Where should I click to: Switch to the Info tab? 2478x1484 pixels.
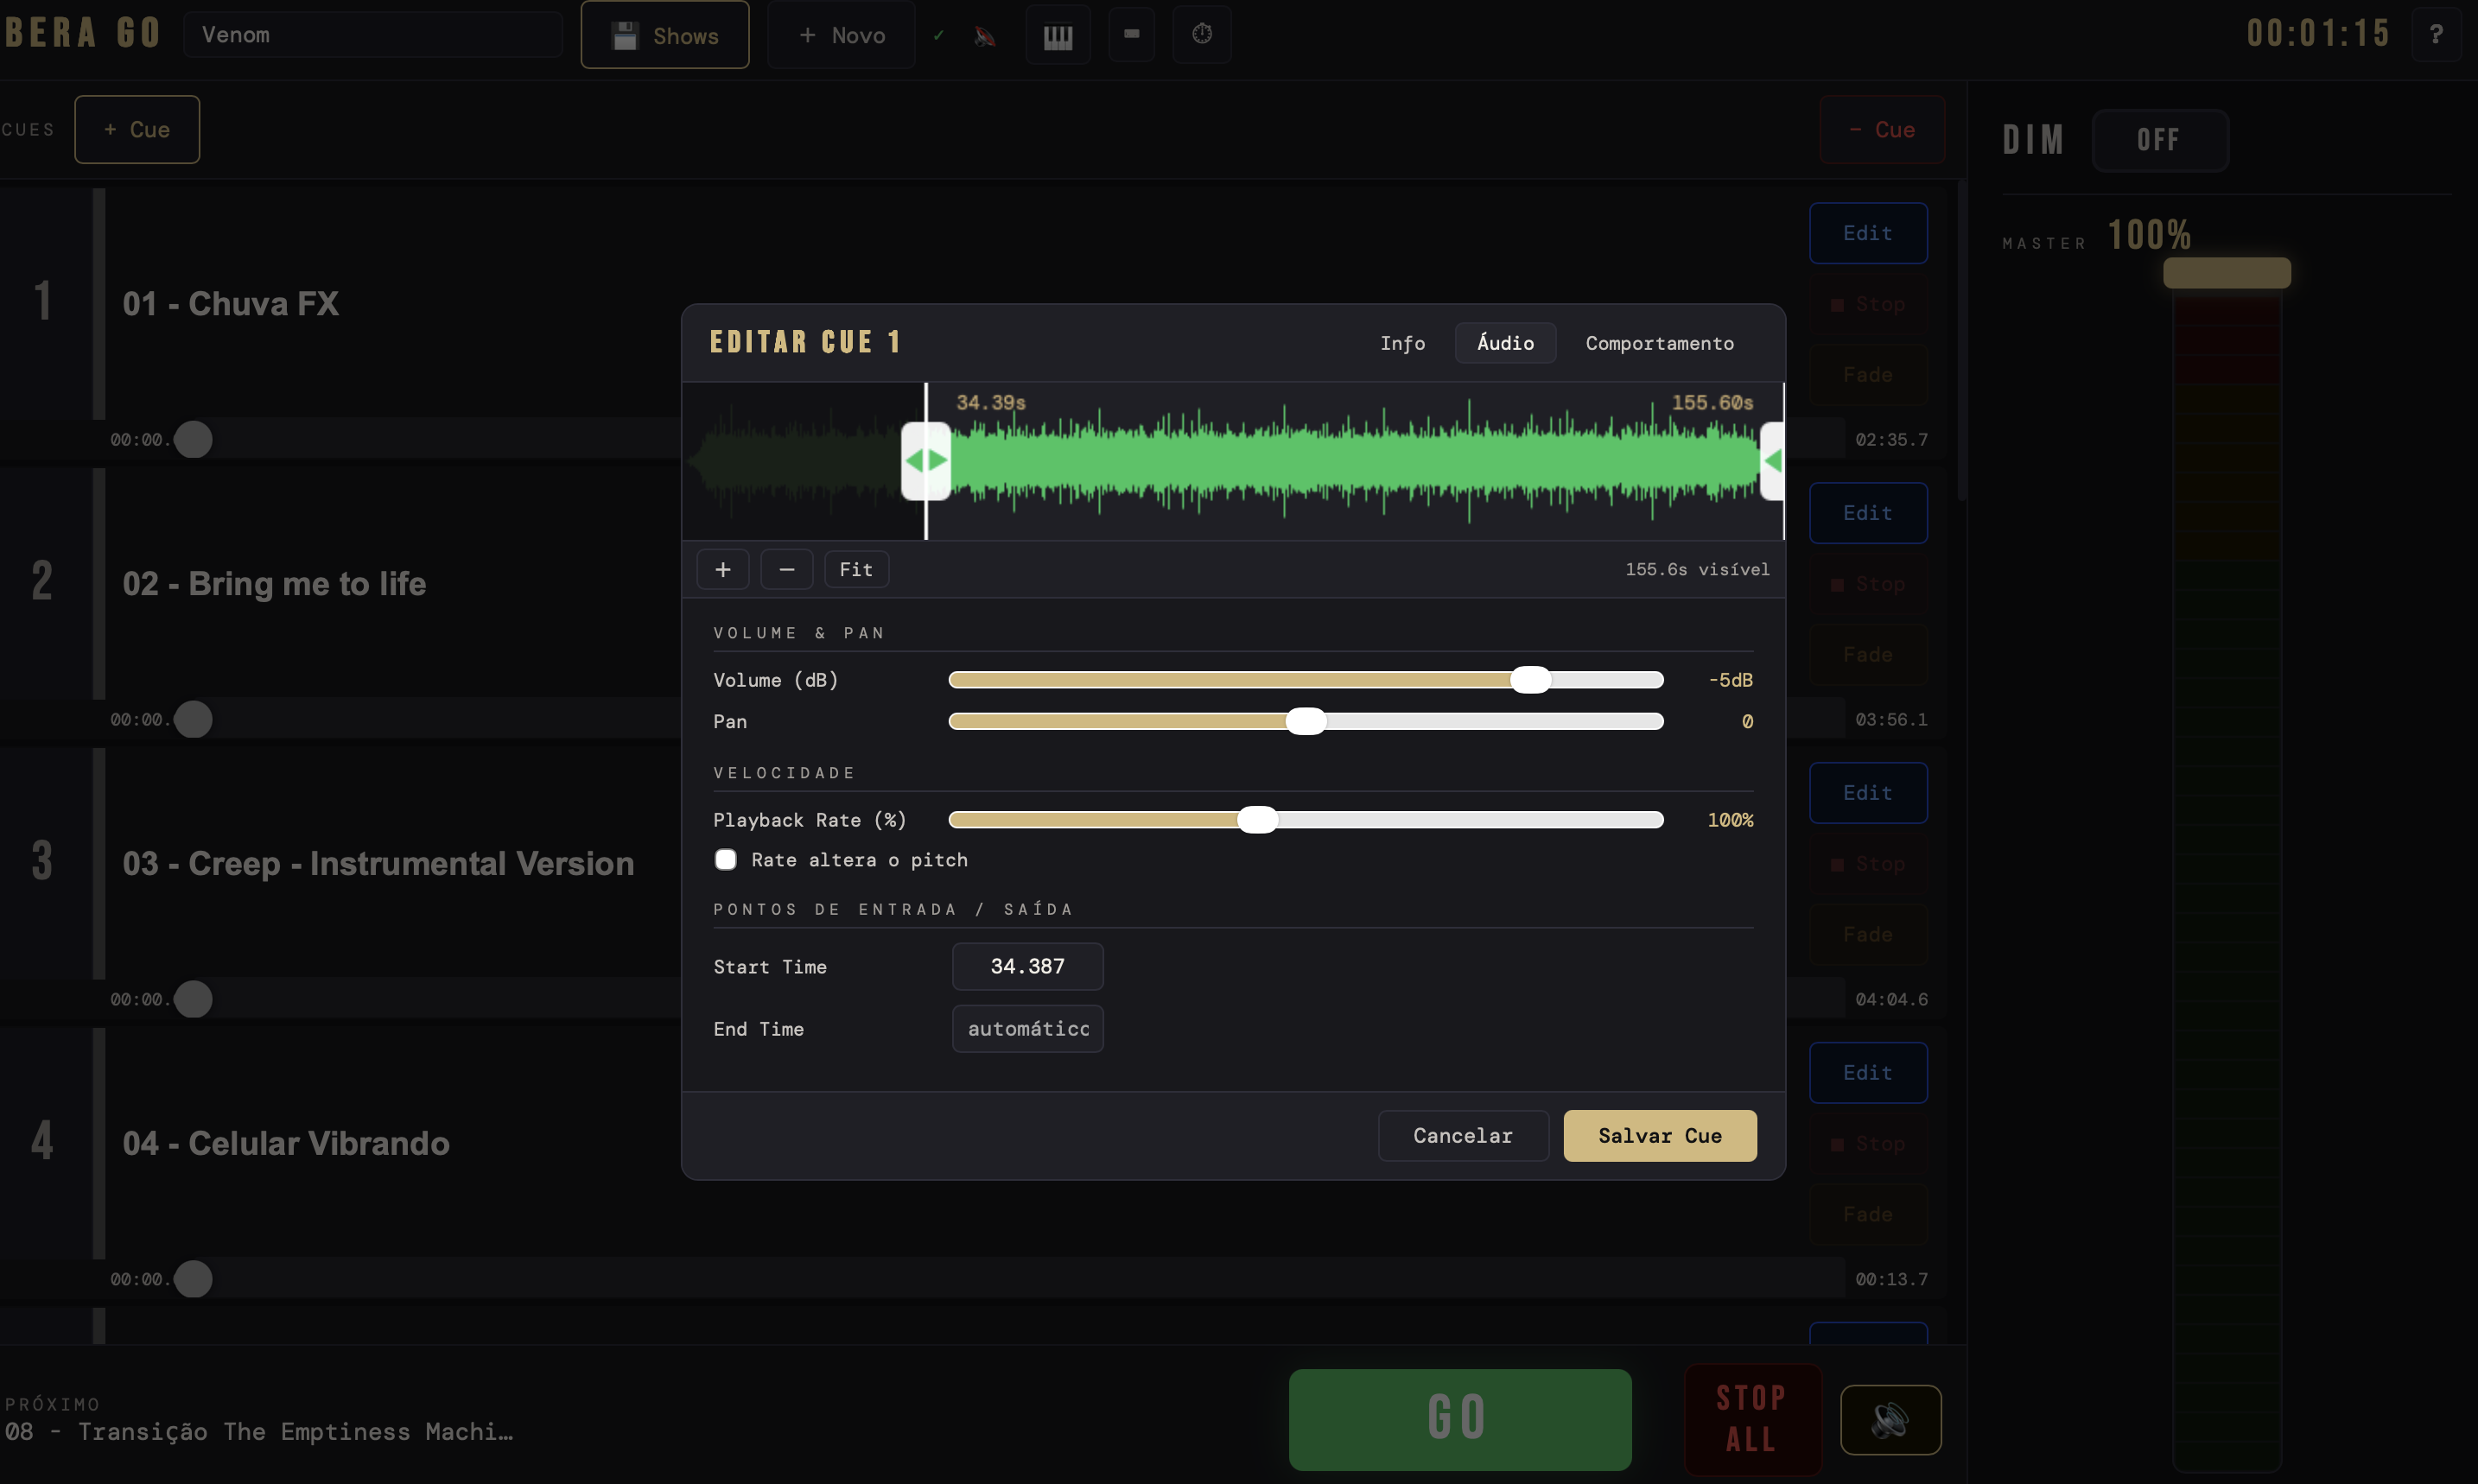coord(1403,343)
